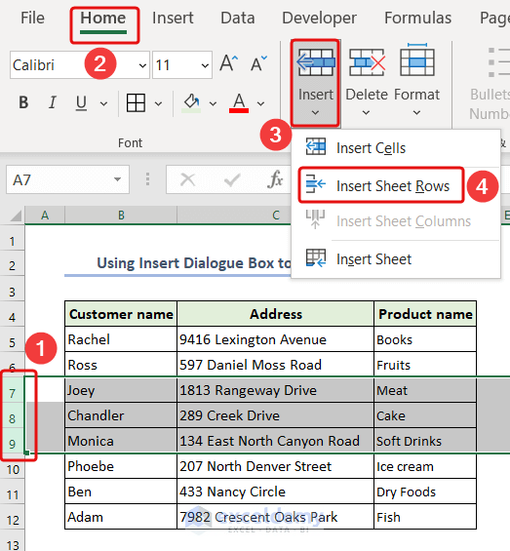Click the Insert Function fx icon
The image size is (510, 551).
tap(275, 179)
